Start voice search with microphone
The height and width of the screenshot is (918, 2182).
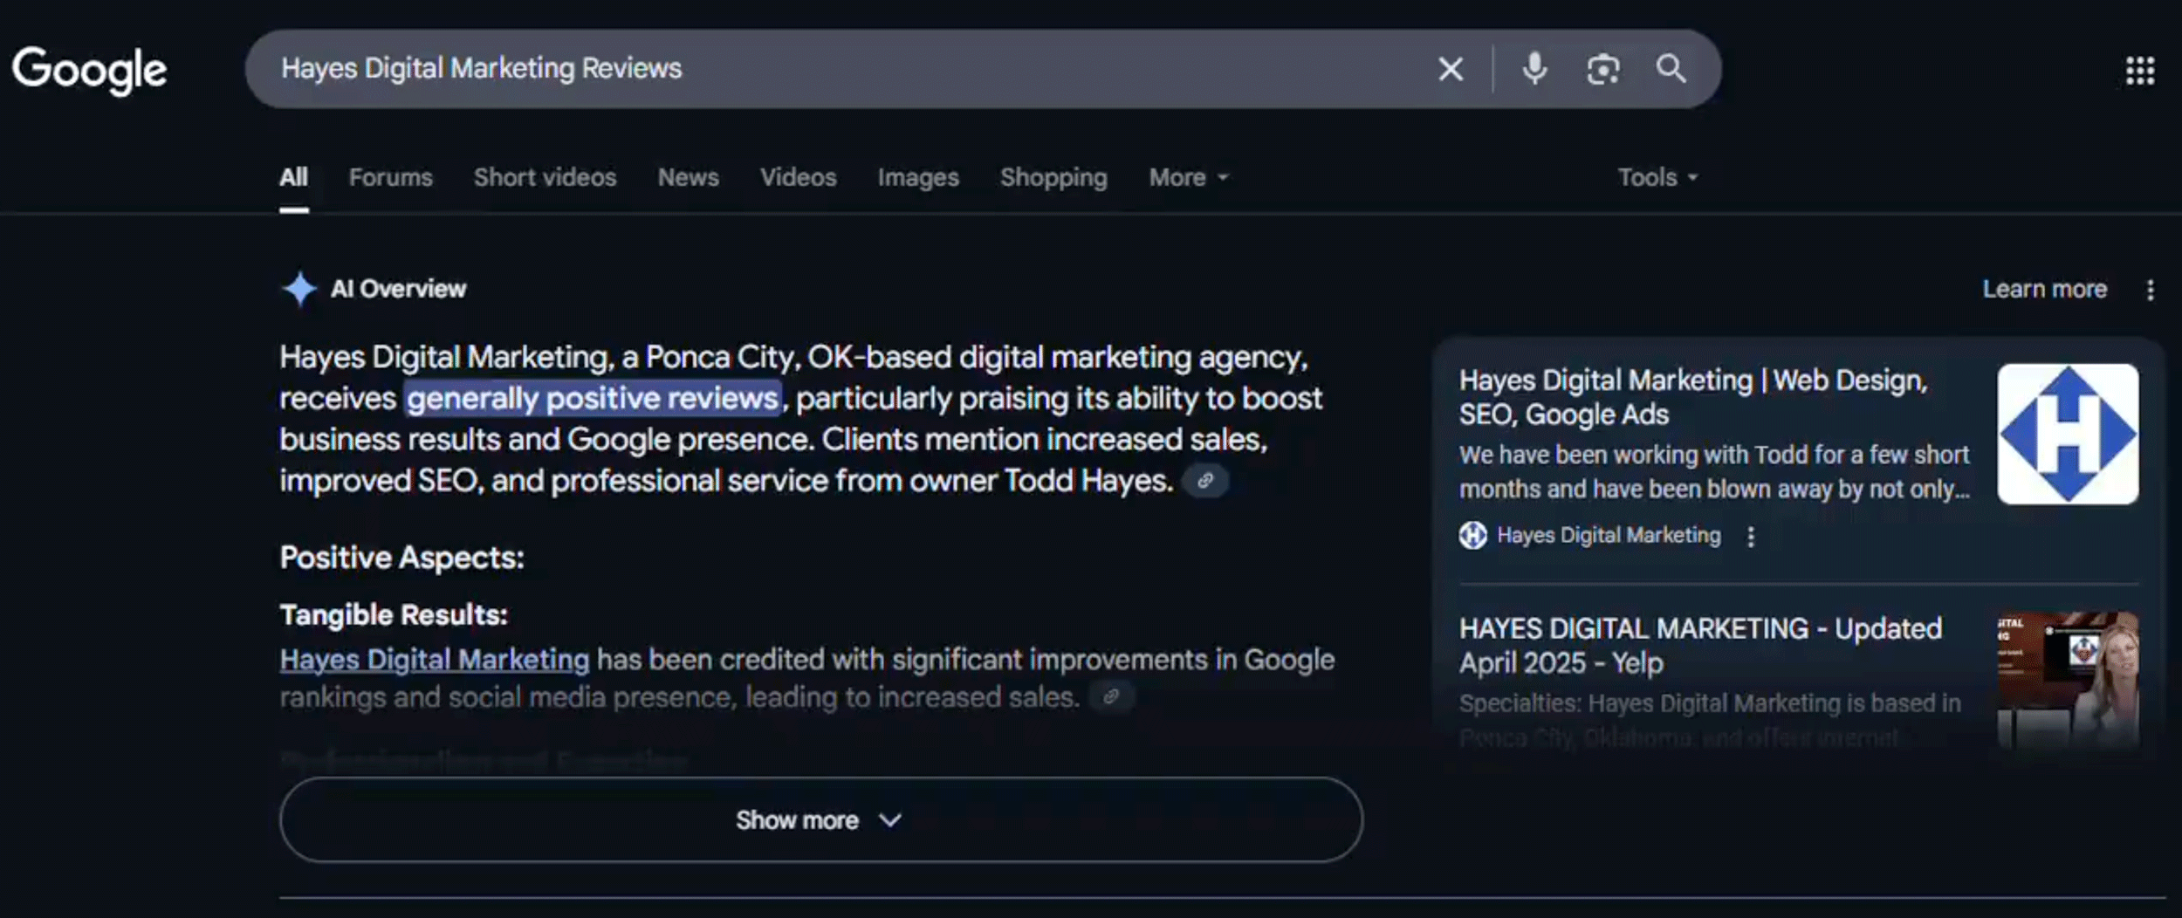coord(1534,69)
